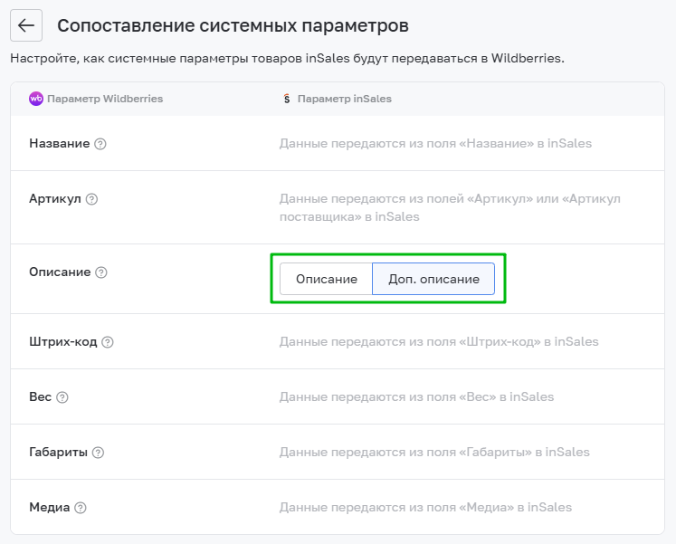Click the inSales logo icon
Screen dimensions: 676x544
286,99
